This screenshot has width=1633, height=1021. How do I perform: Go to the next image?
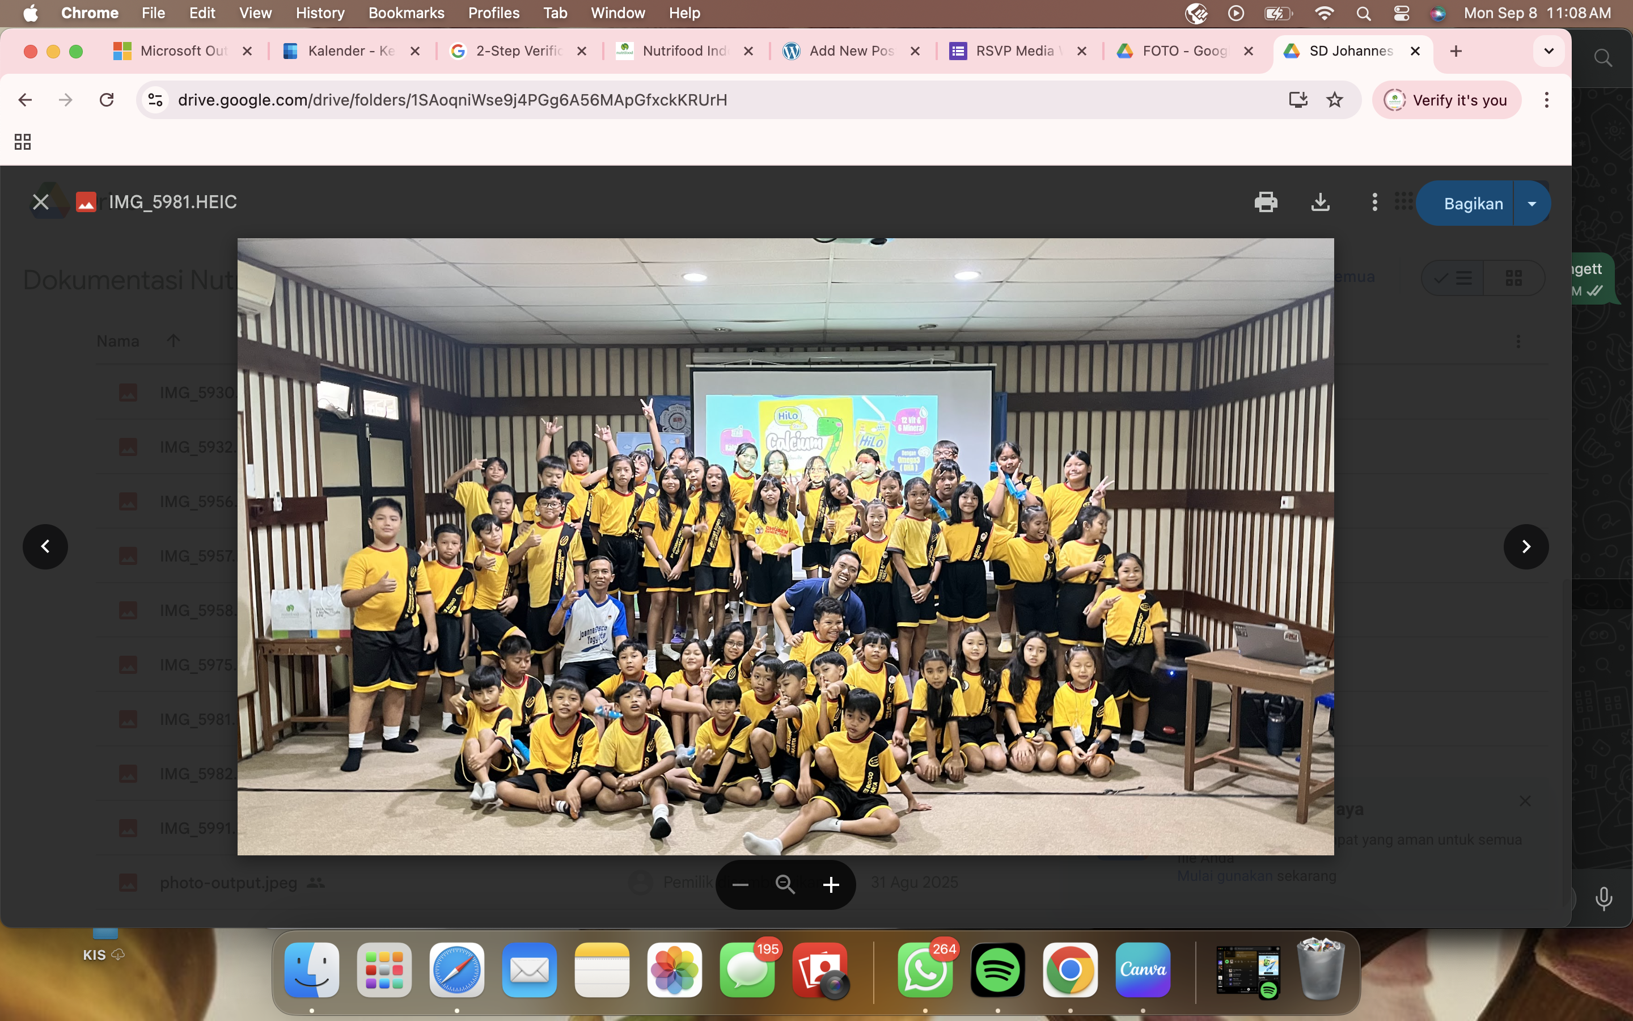coord(1525,546)
